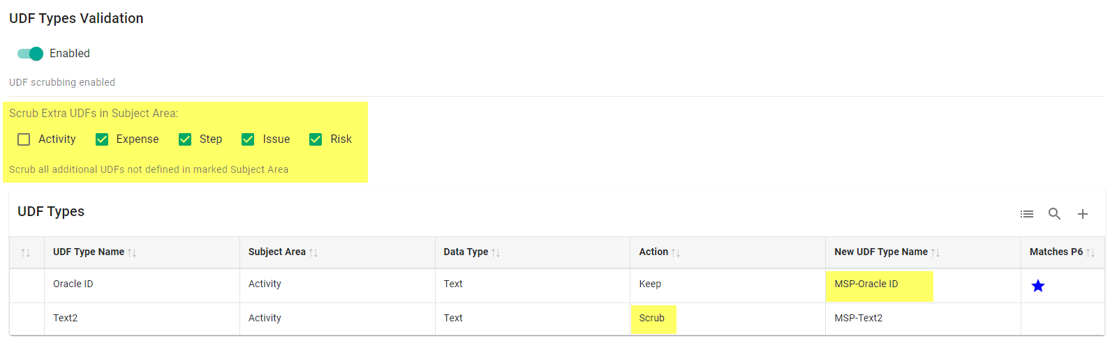The image size is (1117, 352).
Task: Uncheck the Step checkbox
Action: tap(185, 139)
